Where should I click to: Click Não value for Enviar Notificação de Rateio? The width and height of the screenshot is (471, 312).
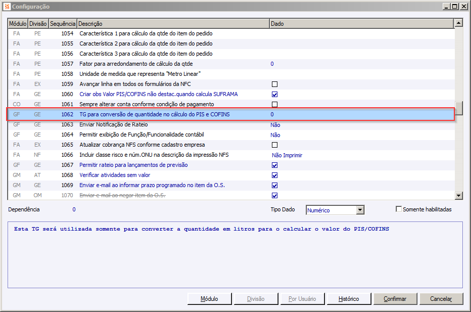[x=275, y=125]
